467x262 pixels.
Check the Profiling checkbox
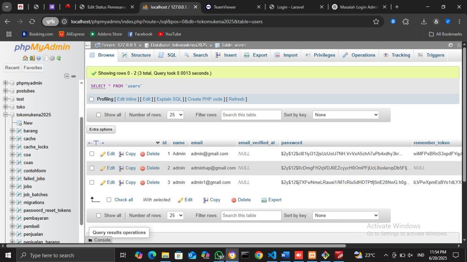click(x=91, y=99)
